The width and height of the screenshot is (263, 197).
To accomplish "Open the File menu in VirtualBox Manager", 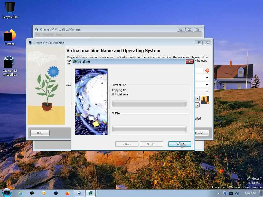I will [x=38, y=35].
